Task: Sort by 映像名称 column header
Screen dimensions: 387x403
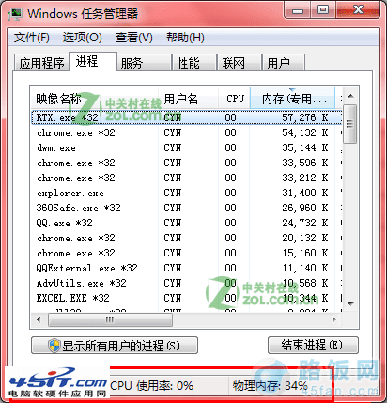Action: (94, 99)
